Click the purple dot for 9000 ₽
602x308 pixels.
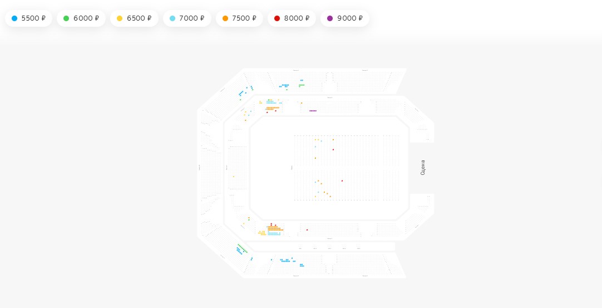[x=330, y=18]
